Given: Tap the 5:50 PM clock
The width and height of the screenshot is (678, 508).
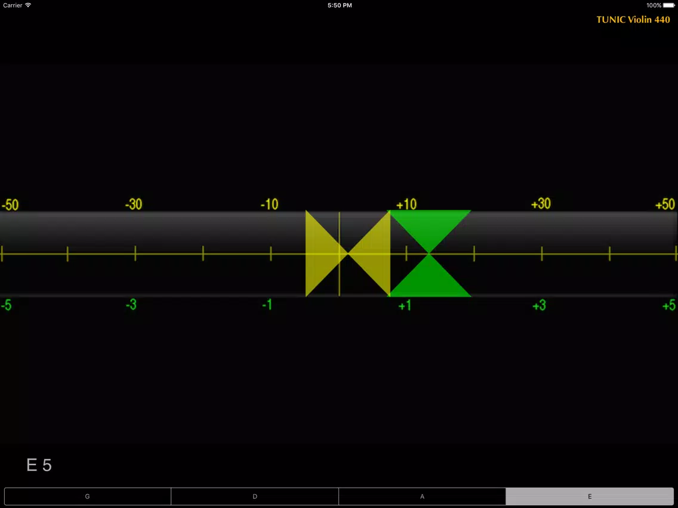Looking at the screenshot, I should [x=340, y=5].
